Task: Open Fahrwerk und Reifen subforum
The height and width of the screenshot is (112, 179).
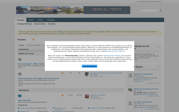Action: (98, 108)
